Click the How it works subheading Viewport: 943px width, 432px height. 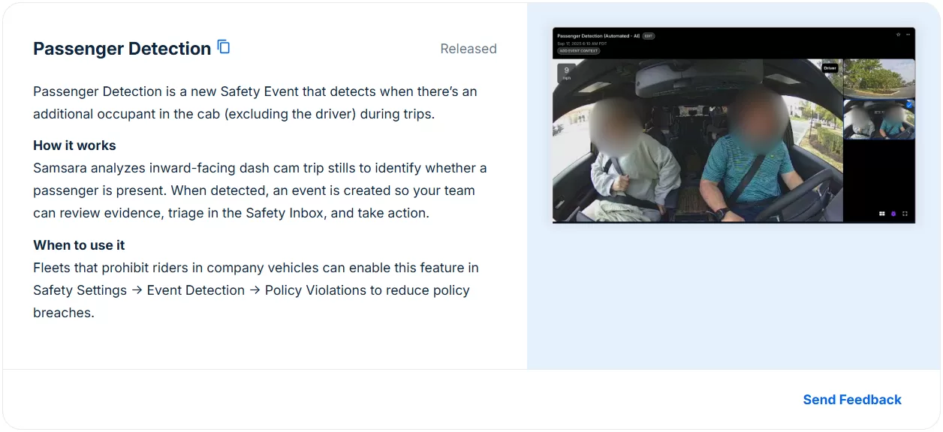pyautogui.click(x=74, y=145)
